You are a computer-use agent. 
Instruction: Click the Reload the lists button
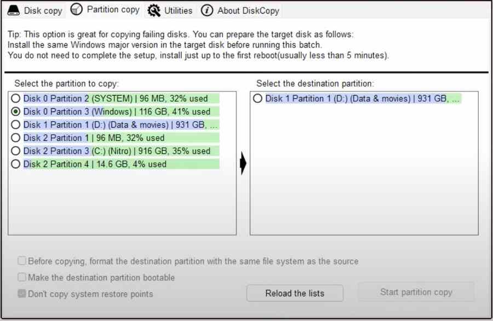tap(295, 293)
